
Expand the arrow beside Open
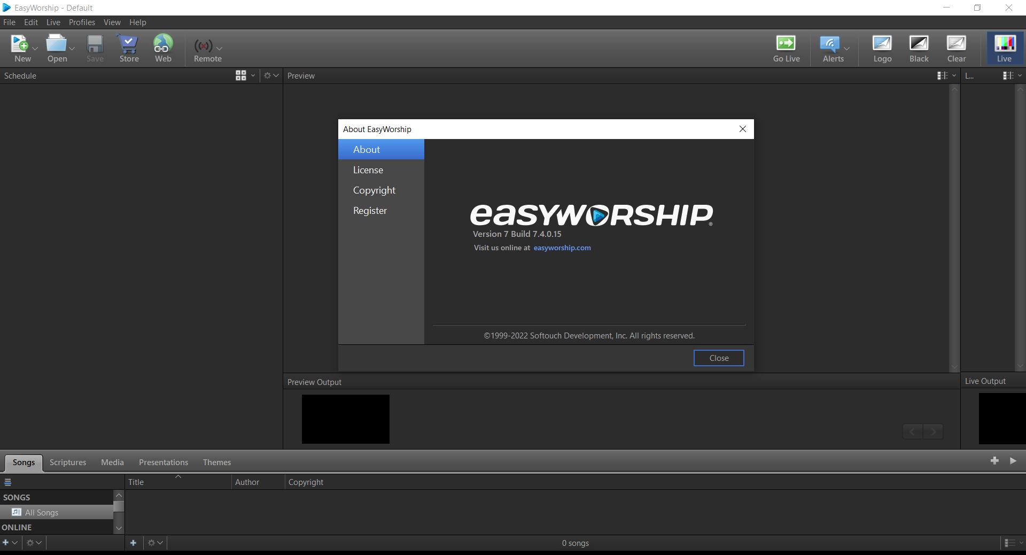(x=72, y=49)
